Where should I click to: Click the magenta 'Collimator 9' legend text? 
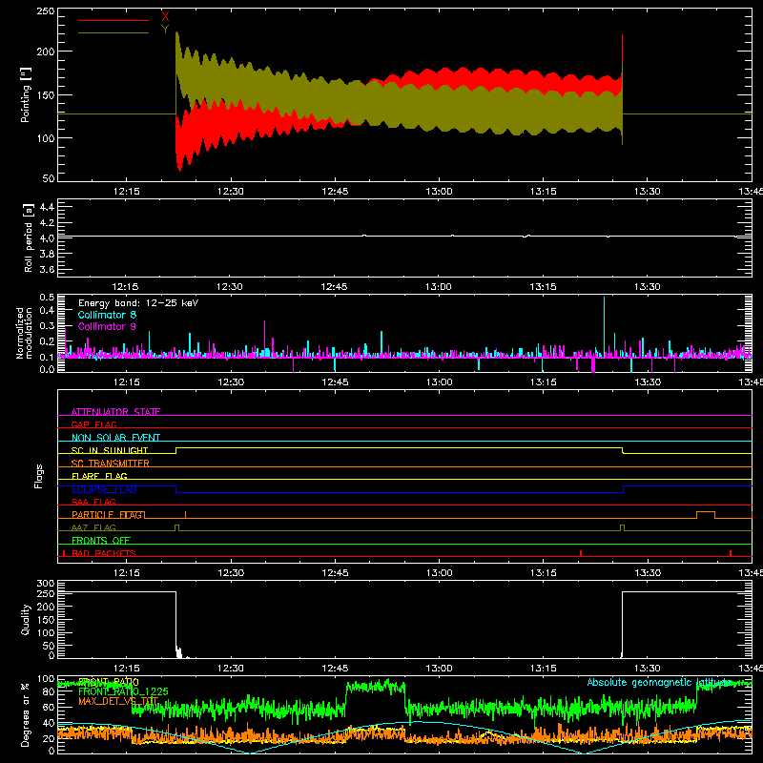(107, 326)
